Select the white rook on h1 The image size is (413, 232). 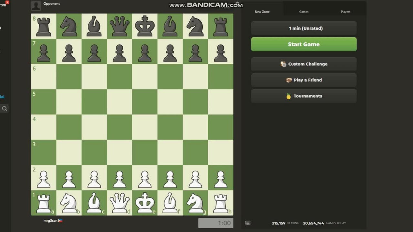pyautogui.click(x=221, y=203)
